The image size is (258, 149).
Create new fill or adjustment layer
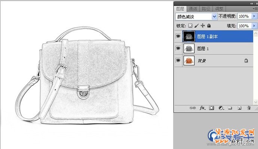[221, 108]
